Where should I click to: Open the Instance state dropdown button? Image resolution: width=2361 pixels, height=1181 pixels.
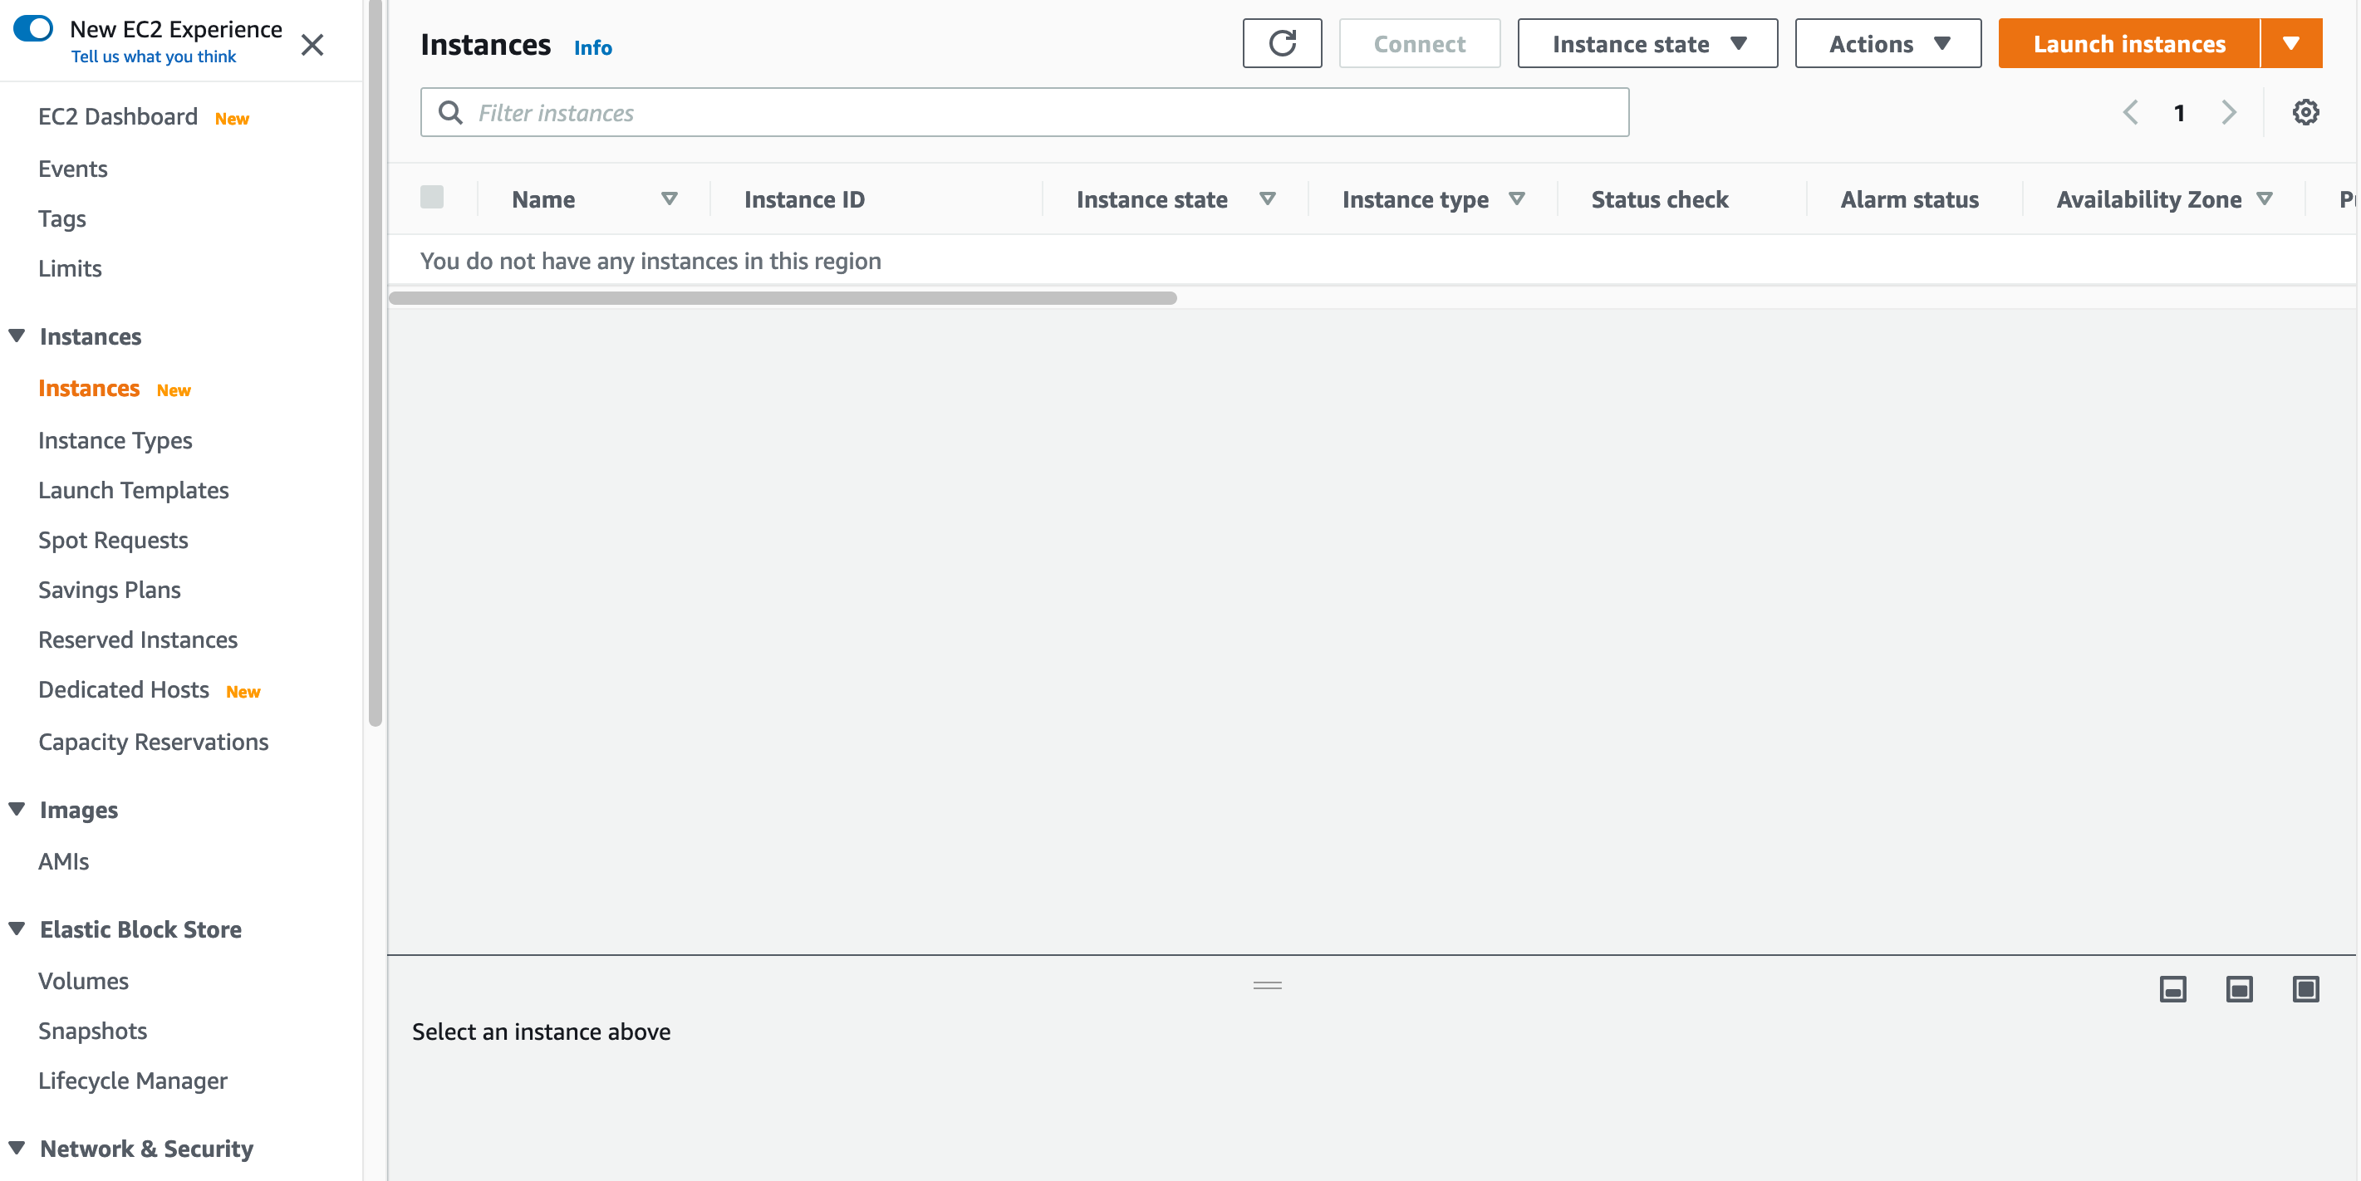point(1647,43)
